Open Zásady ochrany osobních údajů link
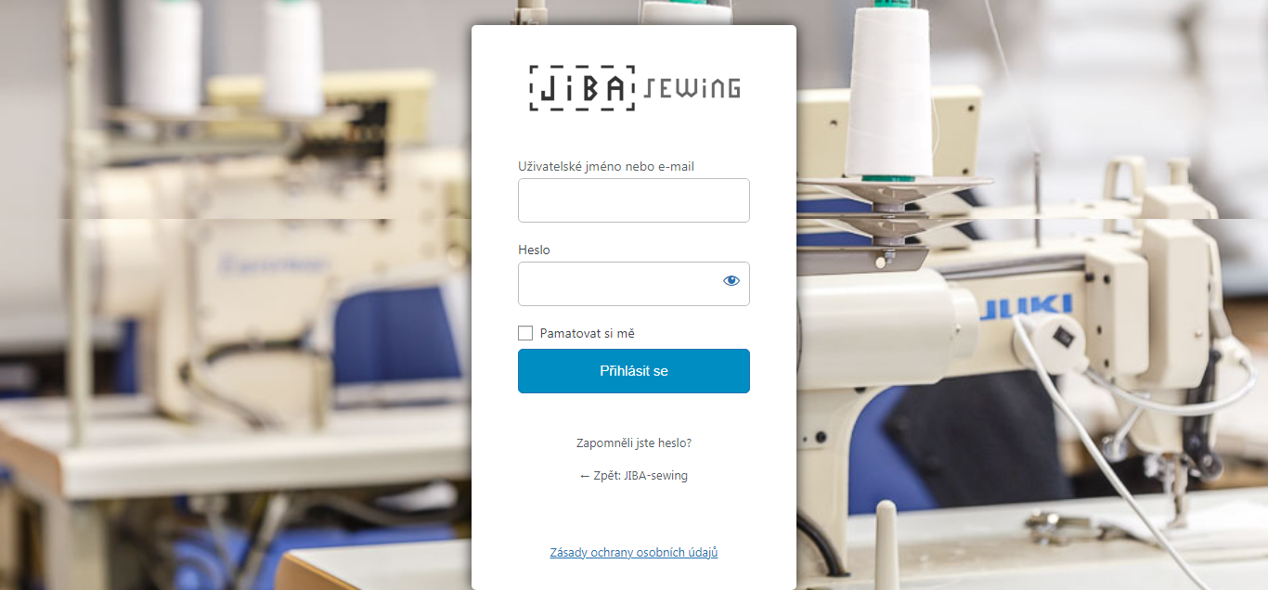The image size is (1268, 590). pyautogui.click(x=634, y=553)
